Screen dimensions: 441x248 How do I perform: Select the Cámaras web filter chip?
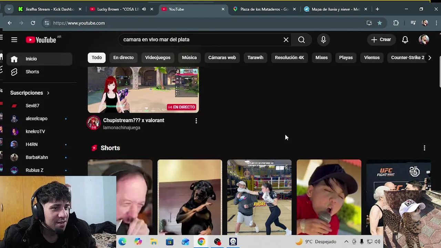(x=222, y=58)
